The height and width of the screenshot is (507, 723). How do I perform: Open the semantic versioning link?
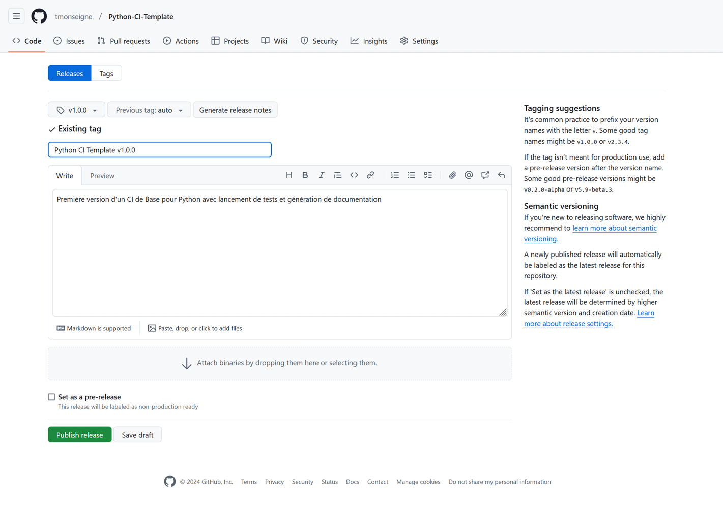(x=614, y=228)
